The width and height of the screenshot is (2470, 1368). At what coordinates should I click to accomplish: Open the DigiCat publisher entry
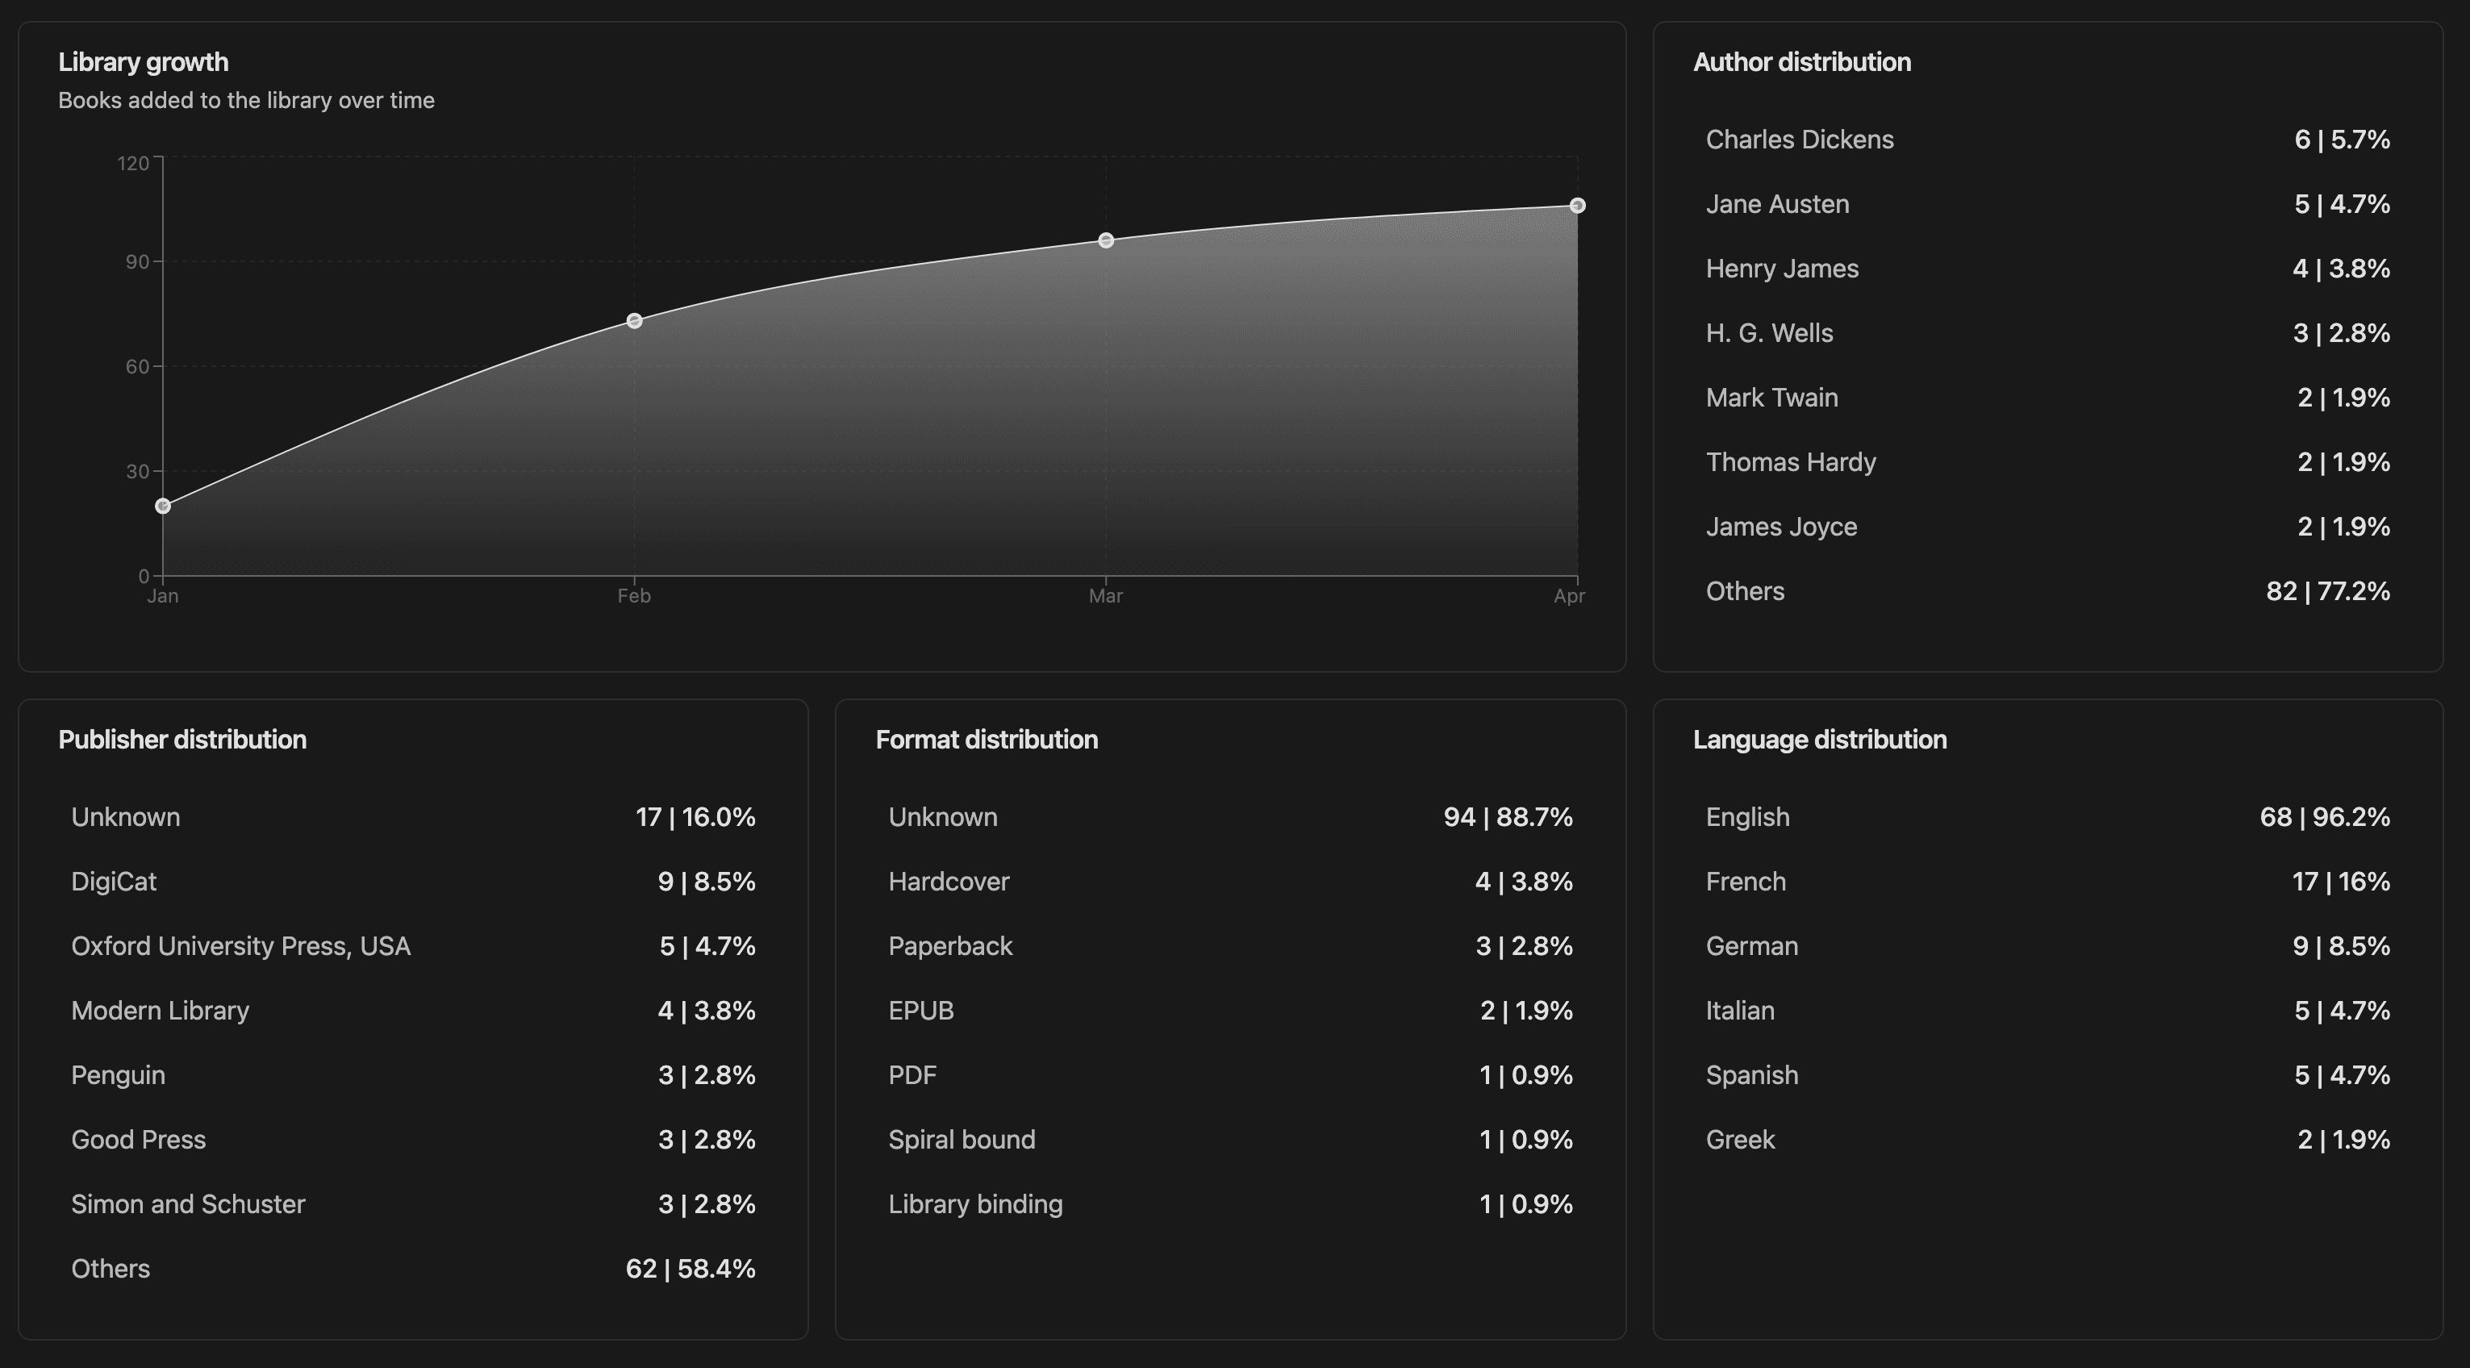114,881
